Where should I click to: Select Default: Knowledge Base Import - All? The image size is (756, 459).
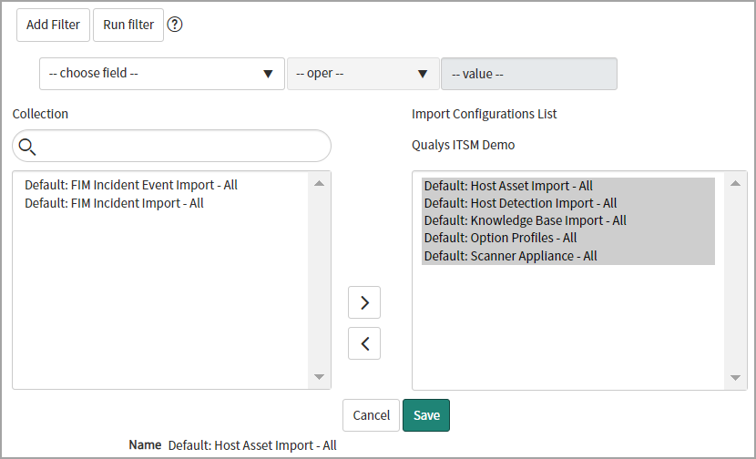568,220
